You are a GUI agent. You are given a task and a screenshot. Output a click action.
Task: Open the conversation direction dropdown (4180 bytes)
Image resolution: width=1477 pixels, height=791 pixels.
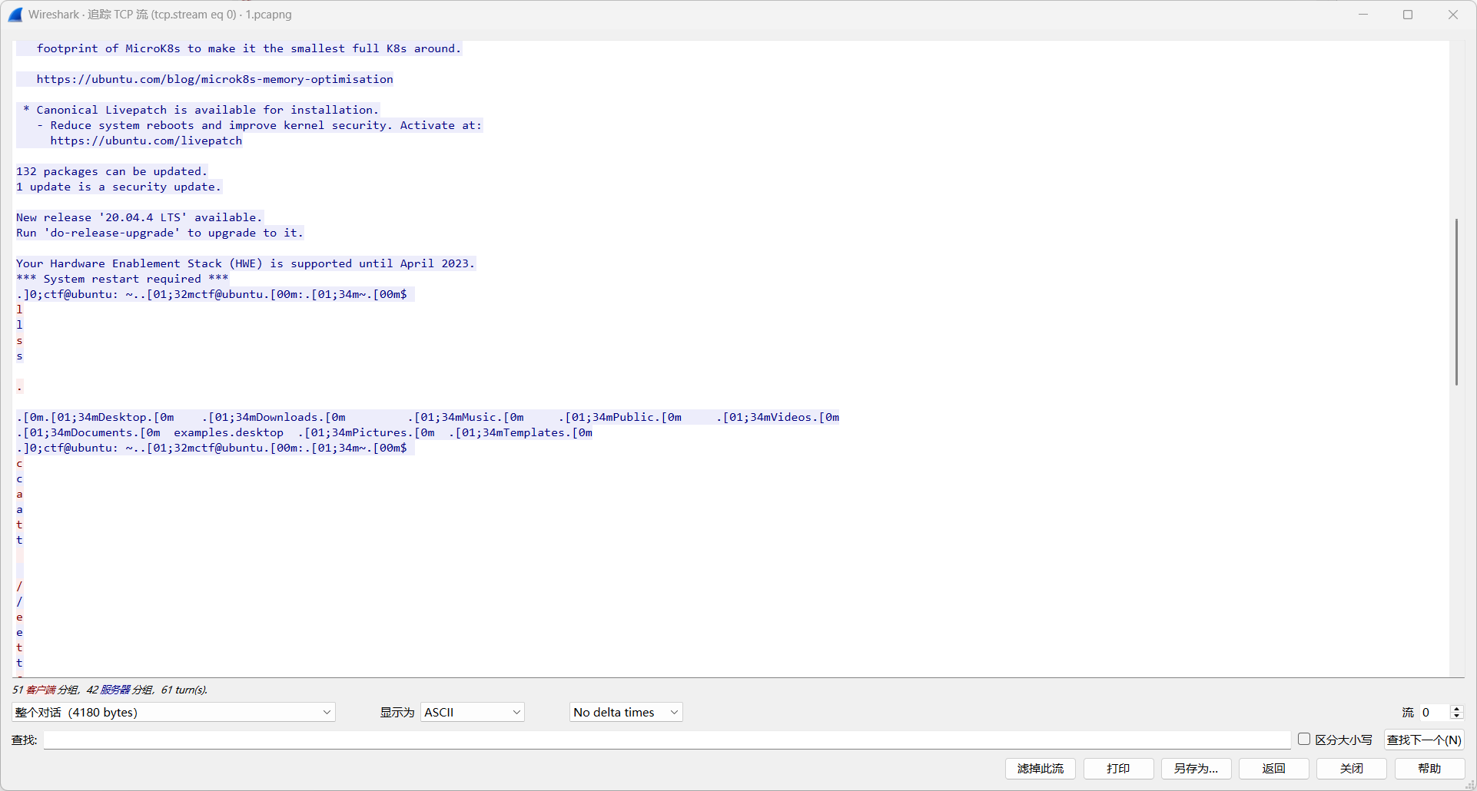tap(174, 713)
